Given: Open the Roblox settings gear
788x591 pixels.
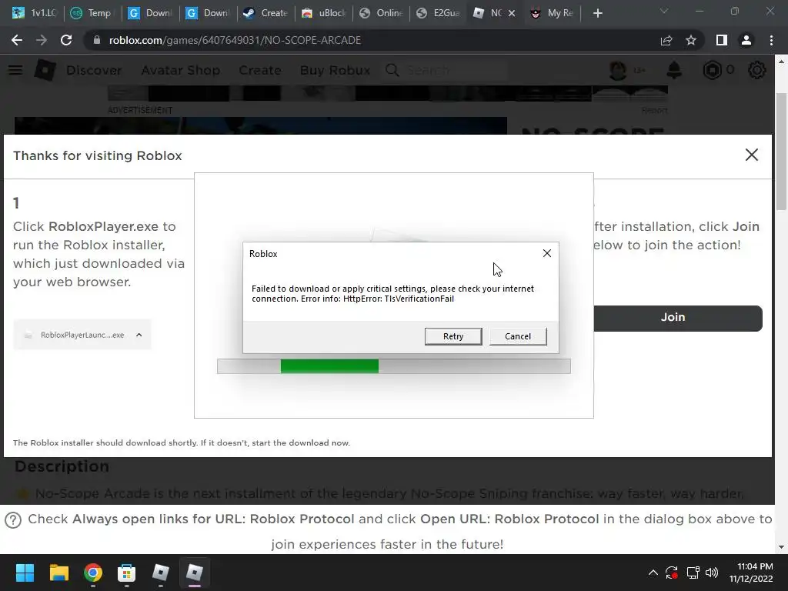Looking at the screenshot, I should pyautogui.click(x=757, y=70).
